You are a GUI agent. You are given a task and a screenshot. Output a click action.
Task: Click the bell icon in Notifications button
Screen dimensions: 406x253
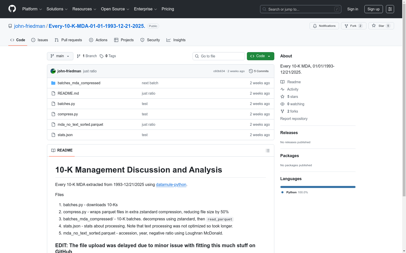pyautogui.click(x=315, y=26)
